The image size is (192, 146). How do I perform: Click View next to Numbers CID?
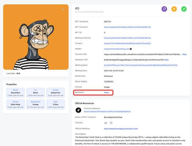[x=166, y=60]
